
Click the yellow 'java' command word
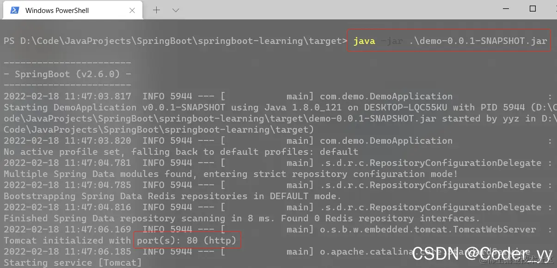coord(364,41)
